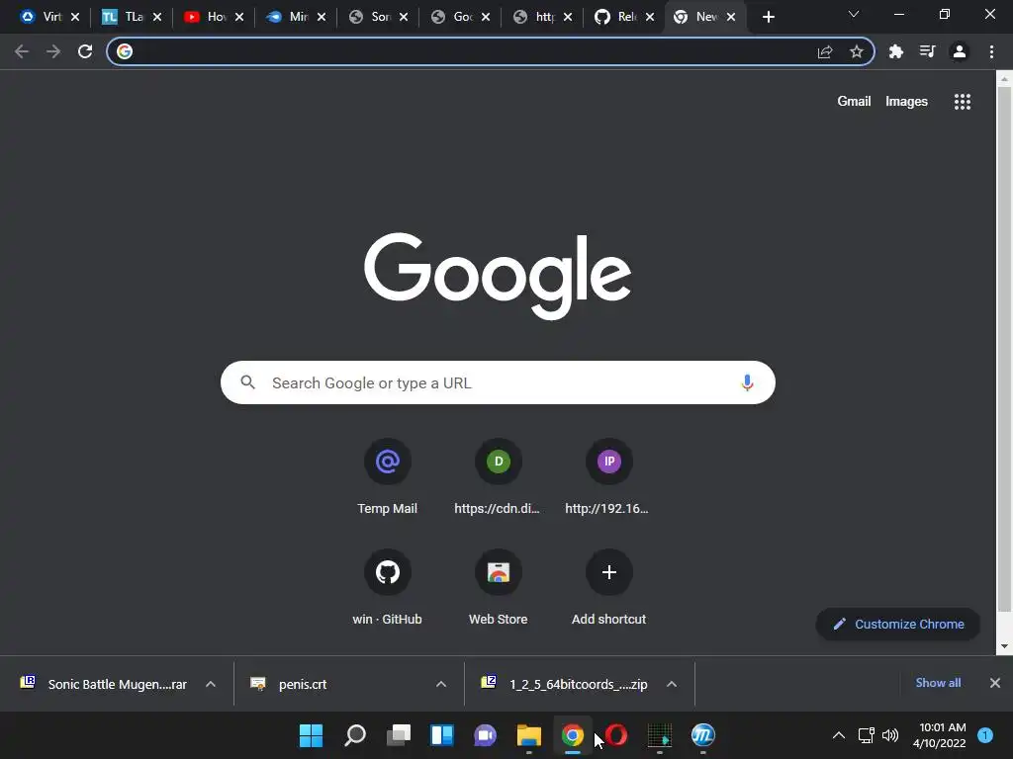Share this page via share icon
Screen dimensions: 1013x759
coord(825,51)
